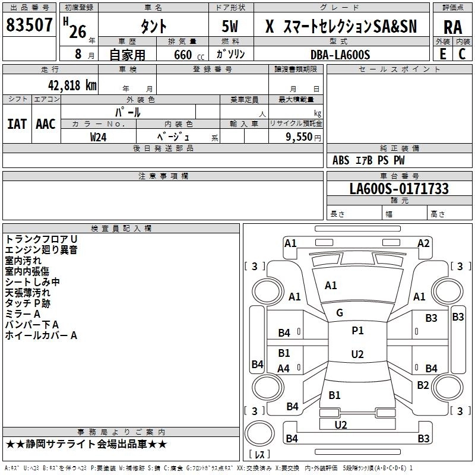This screenshot has height=475, width=475.
Task: Click the note 室内汚れ
Action: 23,261
